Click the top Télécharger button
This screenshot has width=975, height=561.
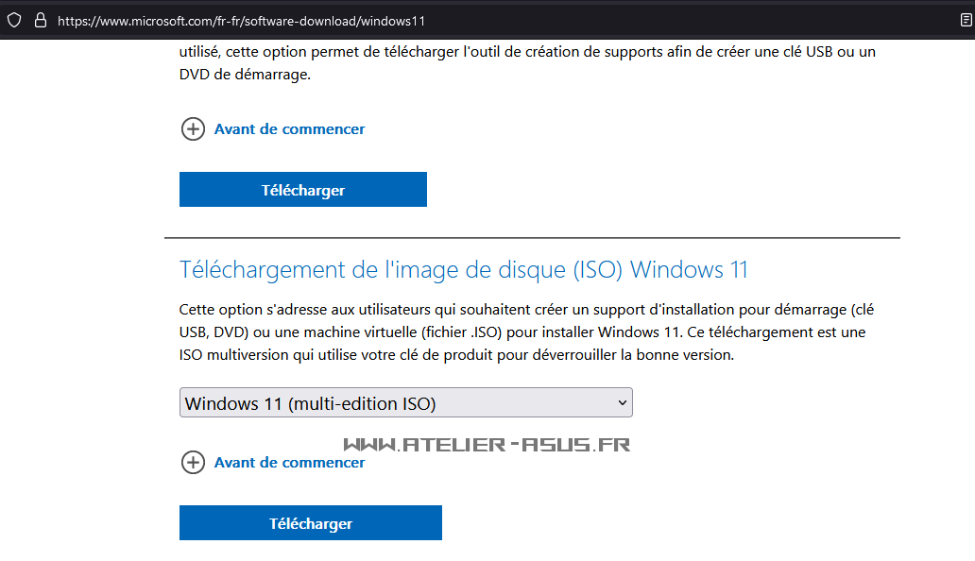[302, 189]
